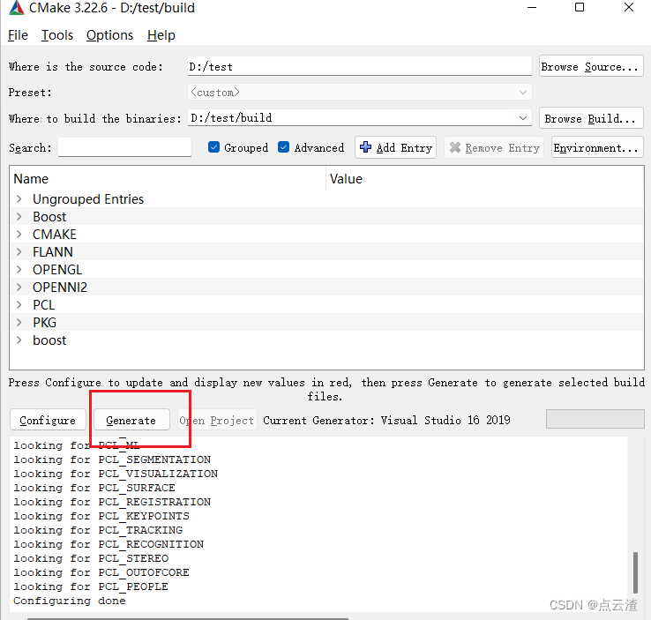The width and height of the screenshot is (651, 620).
Task: Click the grey X icon for Remove Entry
Action: click(x=455, y=147)
